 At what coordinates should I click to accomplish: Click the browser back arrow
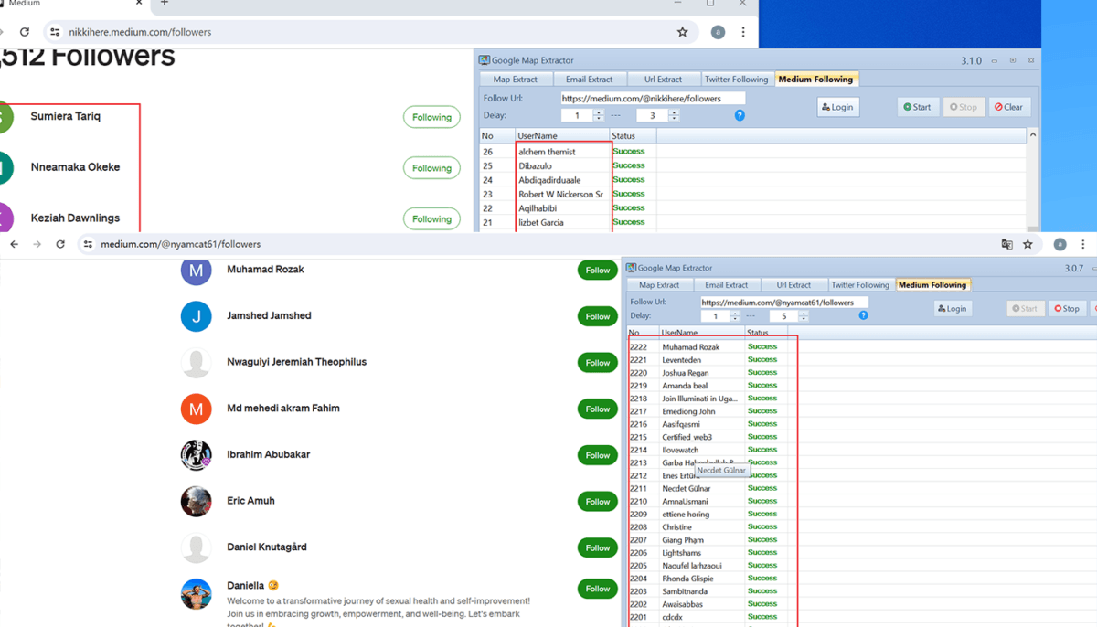tap(14, 244)
